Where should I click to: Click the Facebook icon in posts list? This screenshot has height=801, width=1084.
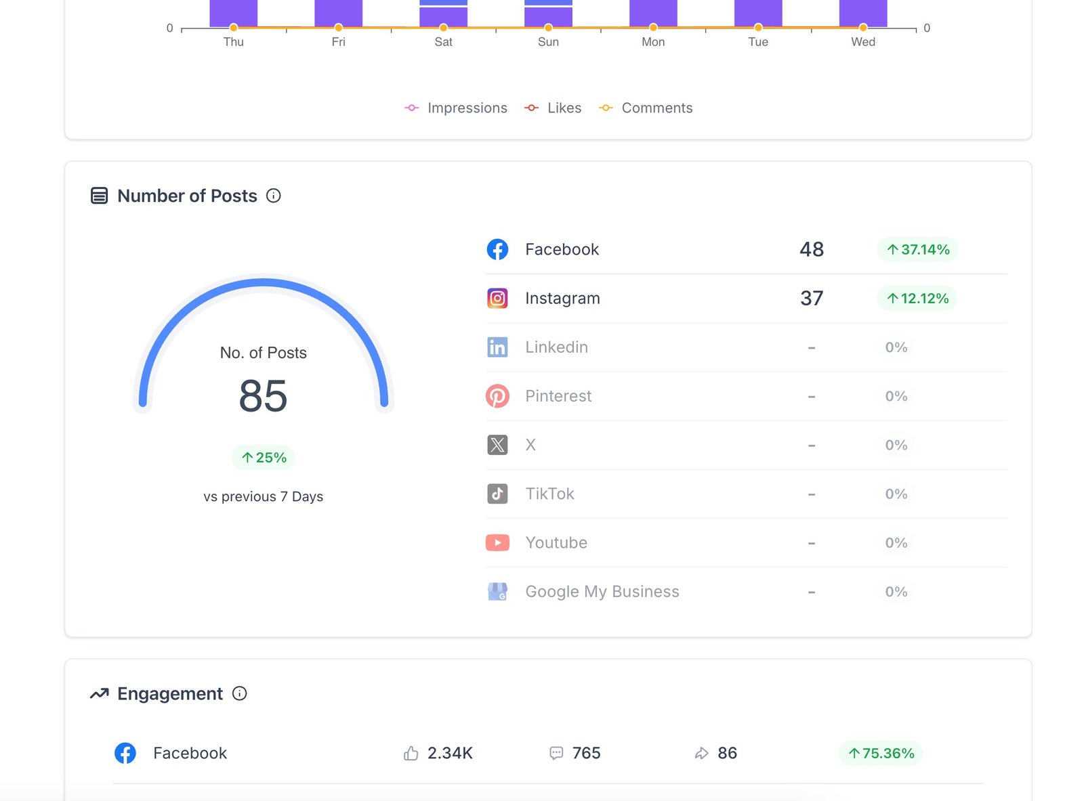pos(497,249)
